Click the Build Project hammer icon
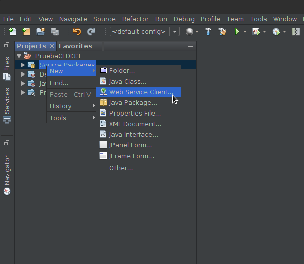Image resolution: width=304 pixels, height=264 pixels. tap(208, 31)
